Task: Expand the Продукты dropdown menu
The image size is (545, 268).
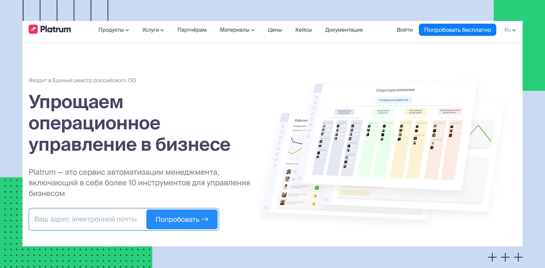Action: click(113, 30)
